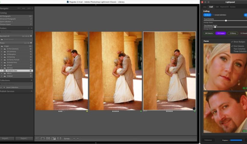
Task: Click plus icon on Folders panel
Action: pos(32,28)
